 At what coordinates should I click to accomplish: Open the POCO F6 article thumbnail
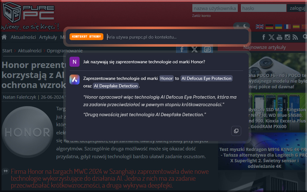coord(278,72)
